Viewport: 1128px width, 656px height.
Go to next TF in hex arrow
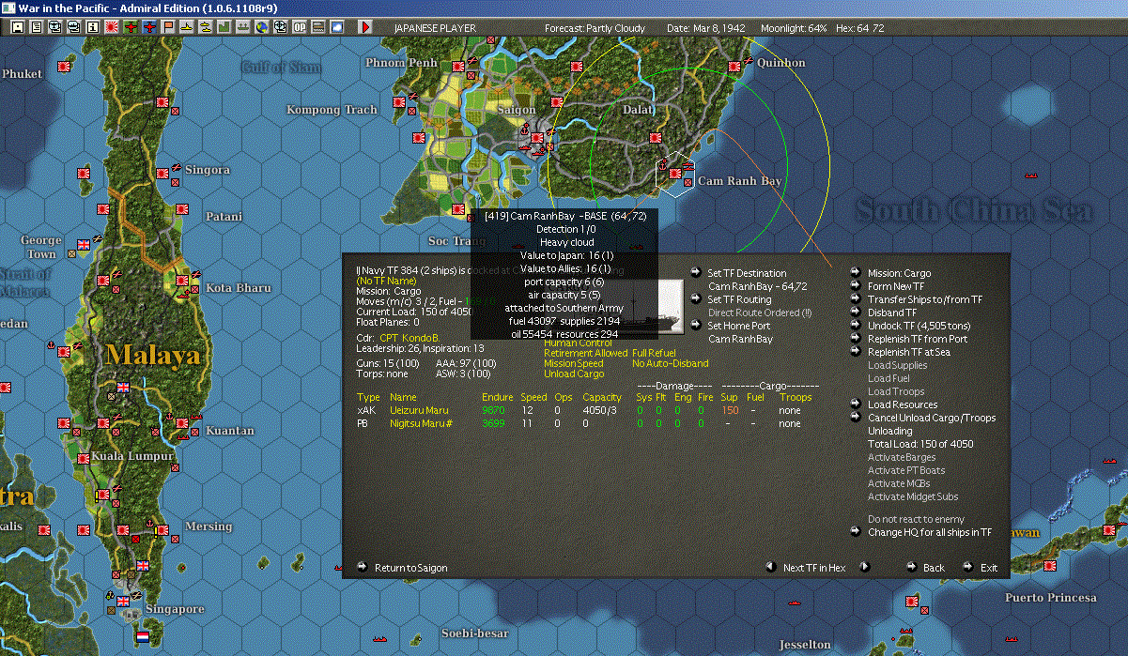click(865, 567)
